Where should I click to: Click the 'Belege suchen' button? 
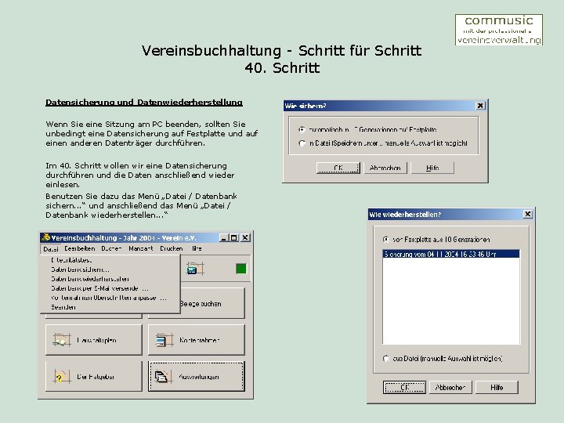click(x=212, y=304)
